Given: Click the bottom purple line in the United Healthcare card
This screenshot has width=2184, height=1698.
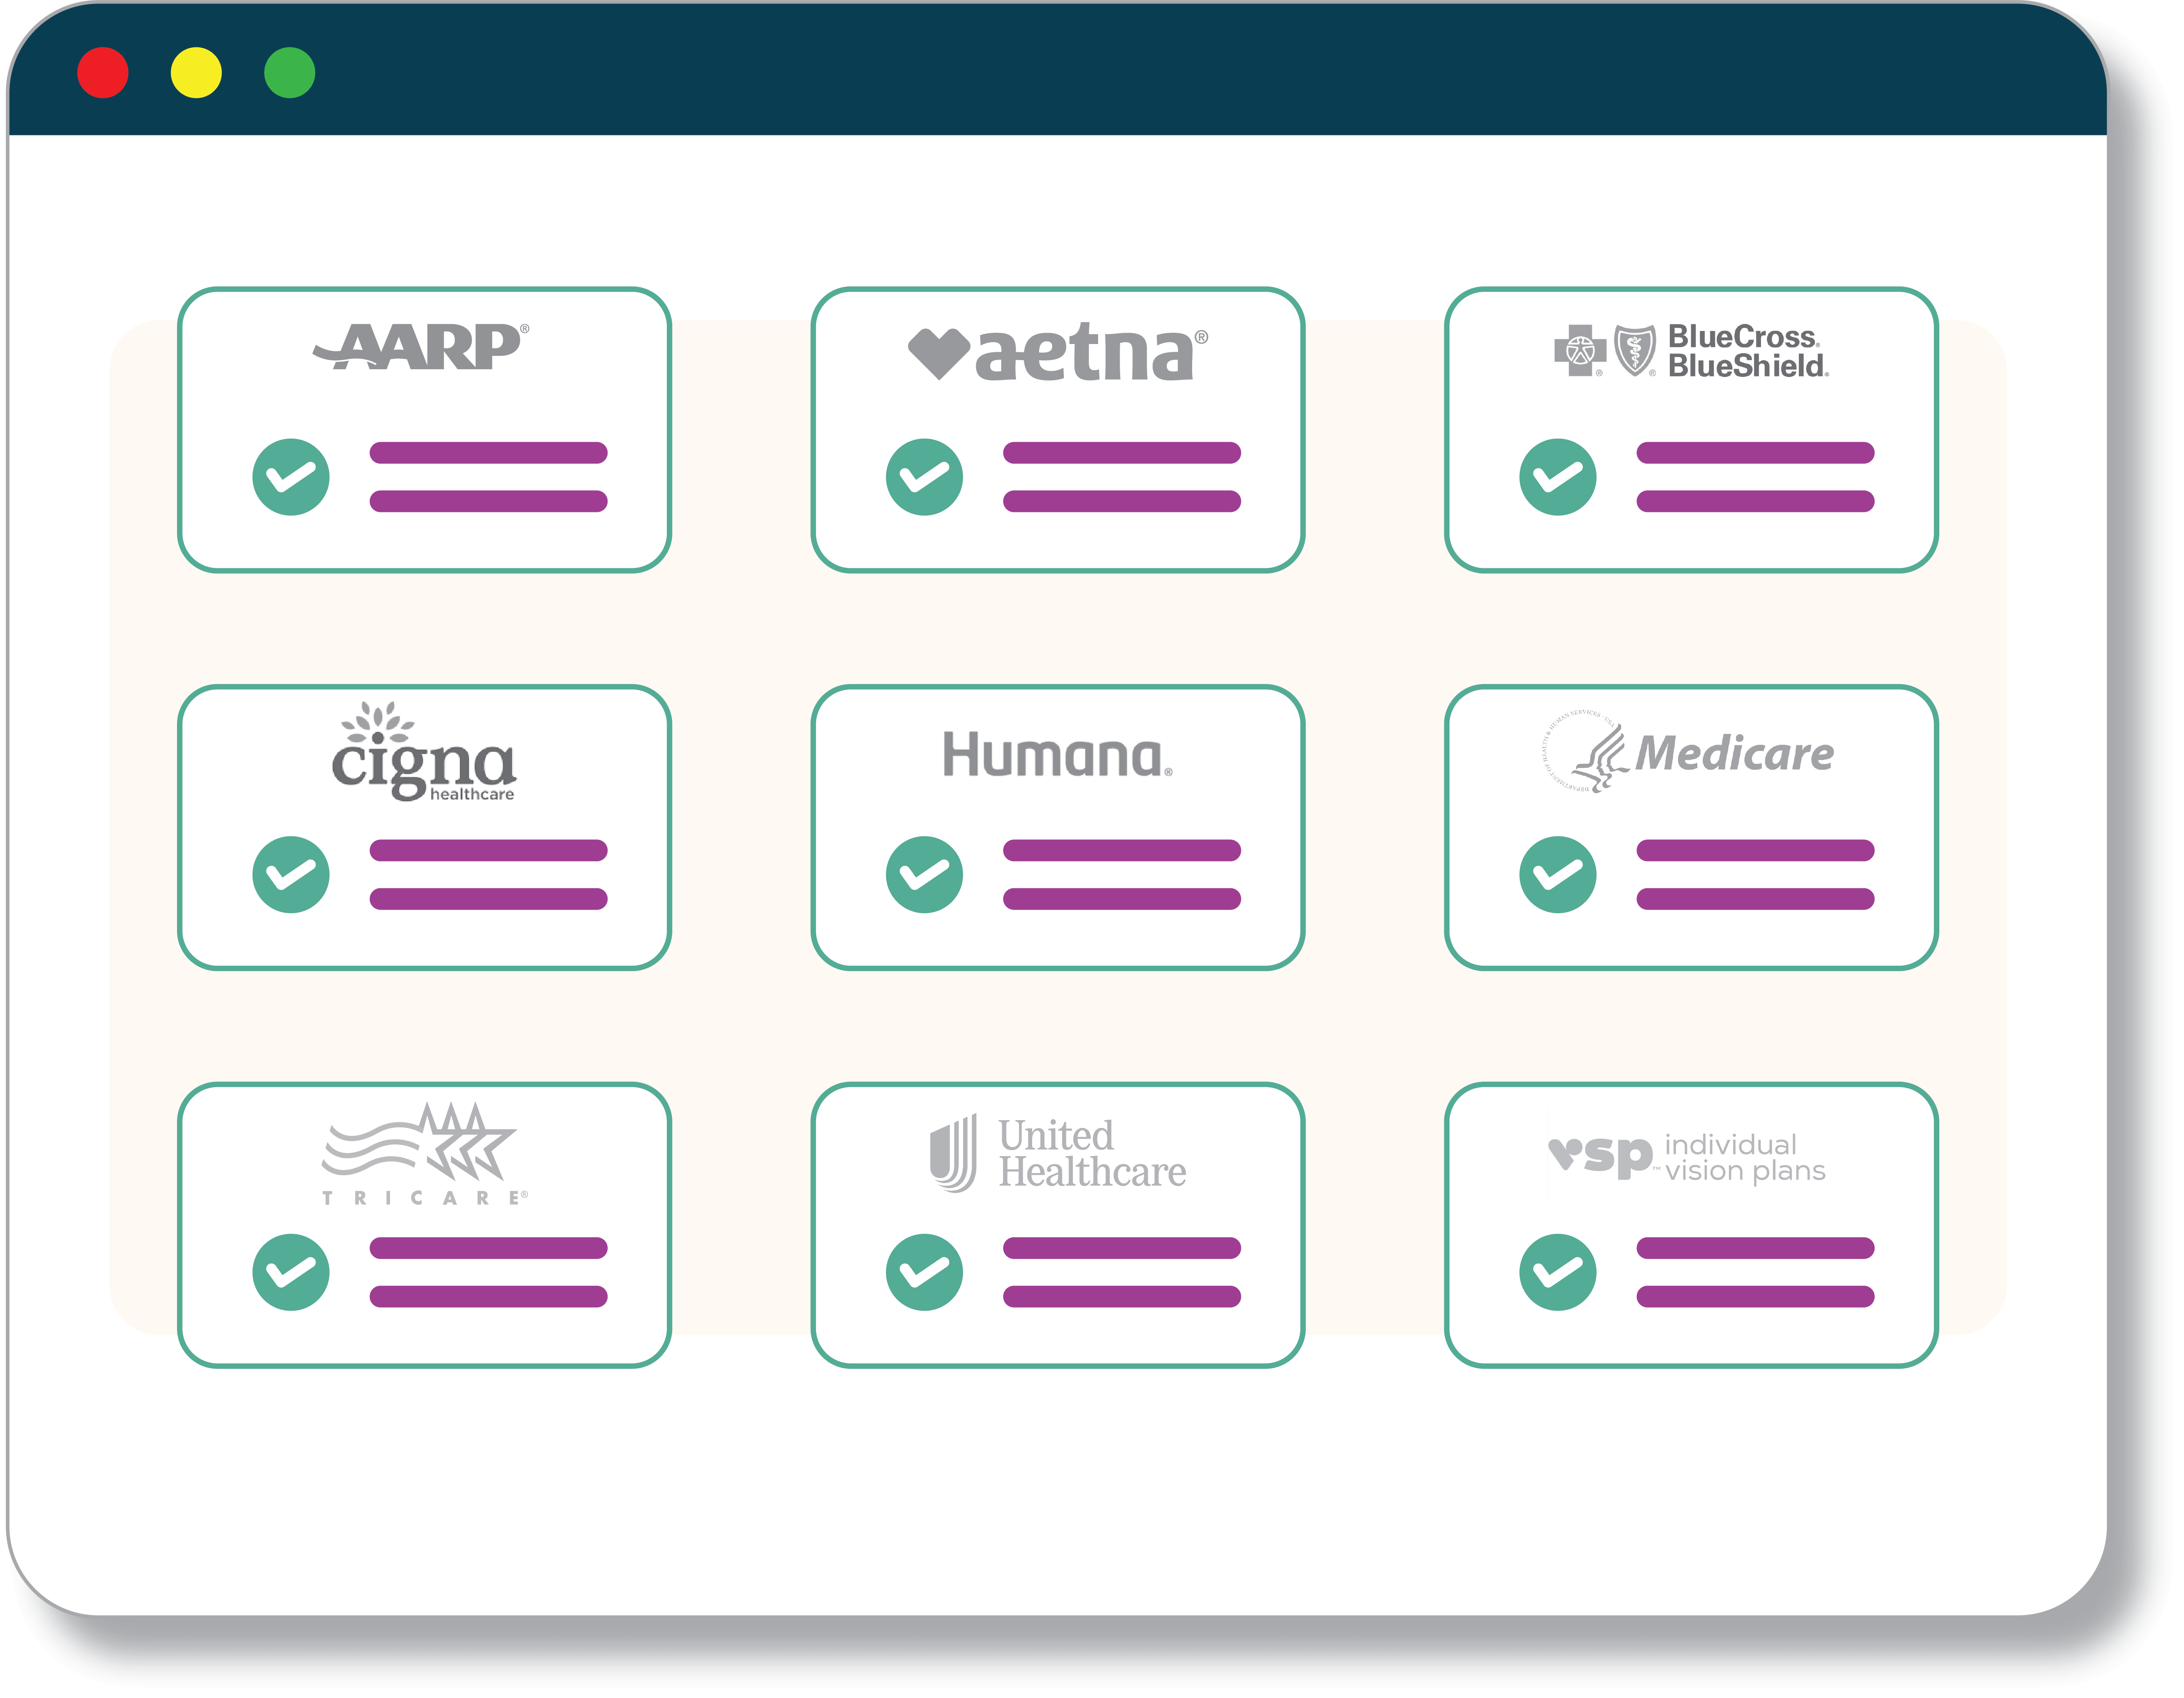Looking at the screenshot, I should click(x=1121, y=1297).
